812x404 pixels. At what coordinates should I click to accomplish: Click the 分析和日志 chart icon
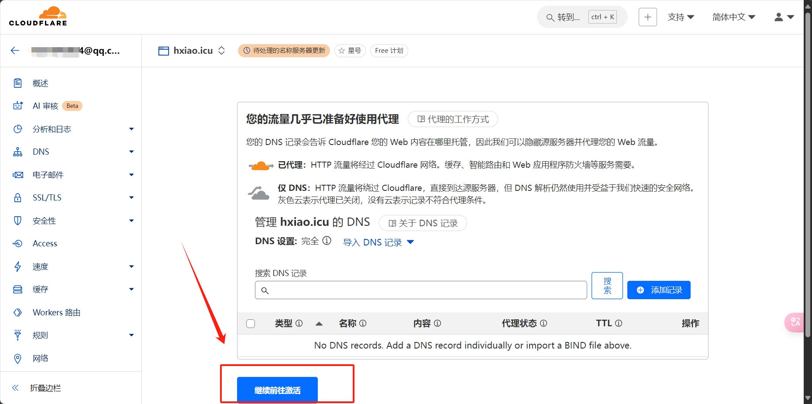pos(17,129)
